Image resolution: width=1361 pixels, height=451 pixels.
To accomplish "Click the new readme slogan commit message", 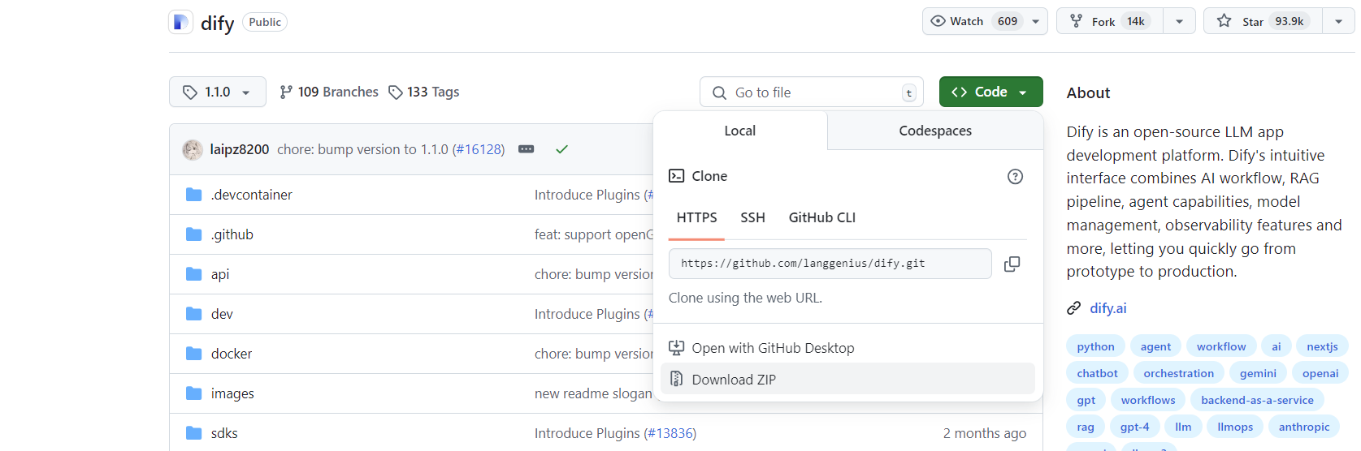I will (593, 393).
